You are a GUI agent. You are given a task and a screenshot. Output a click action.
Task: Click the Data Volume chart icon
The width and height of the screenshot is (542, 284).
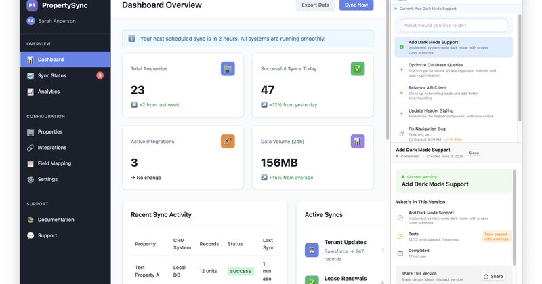(358, 141)
